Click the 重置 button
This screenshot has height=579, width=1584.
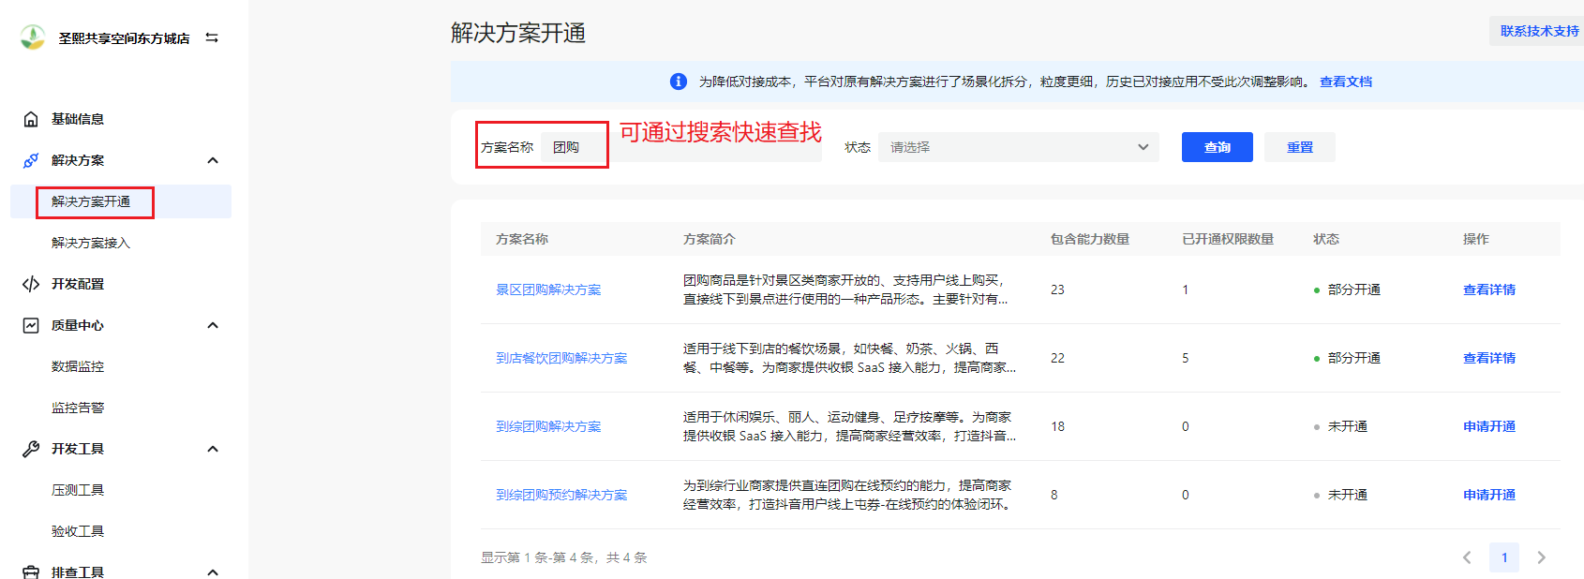[x=1299, y=147]
